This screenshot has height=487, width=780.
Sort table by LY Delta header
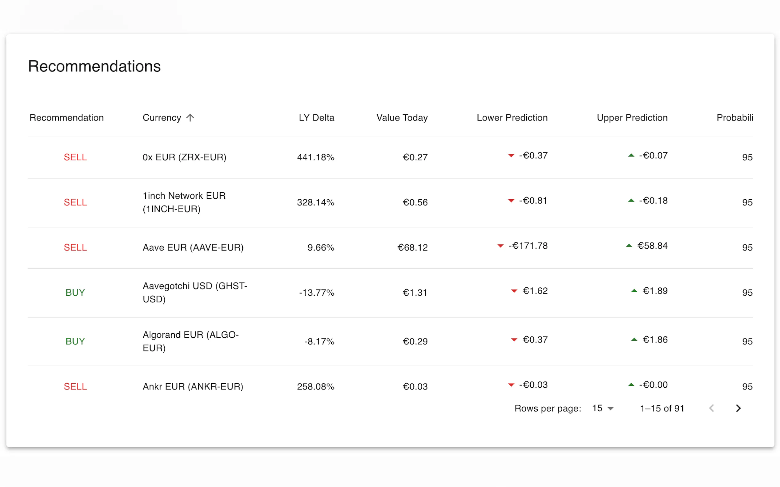pyautogui.click(x=316, y=117)
